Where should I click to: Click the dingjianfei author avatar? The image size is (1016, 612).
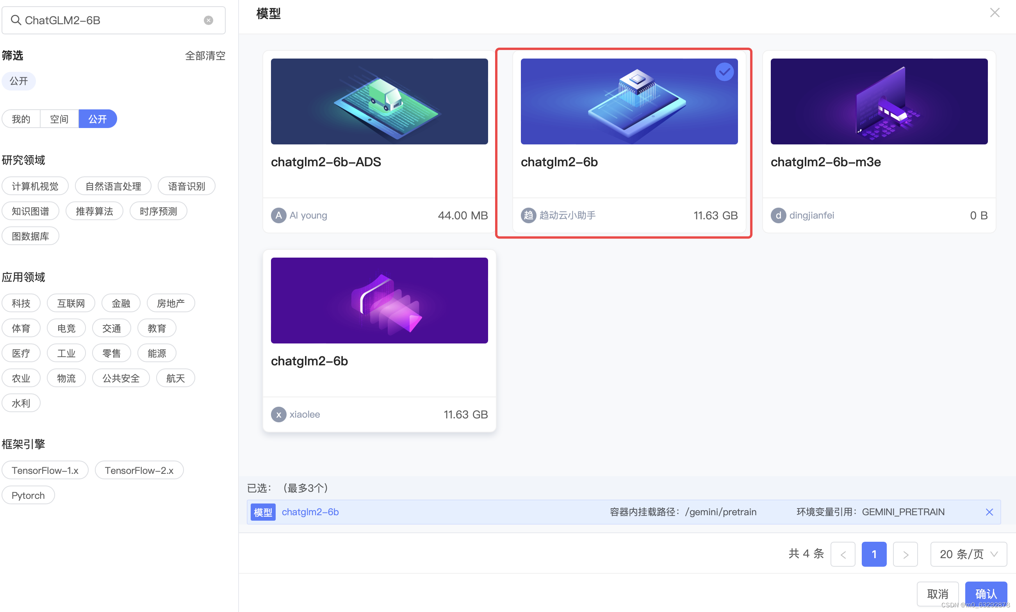pos(778,215)
